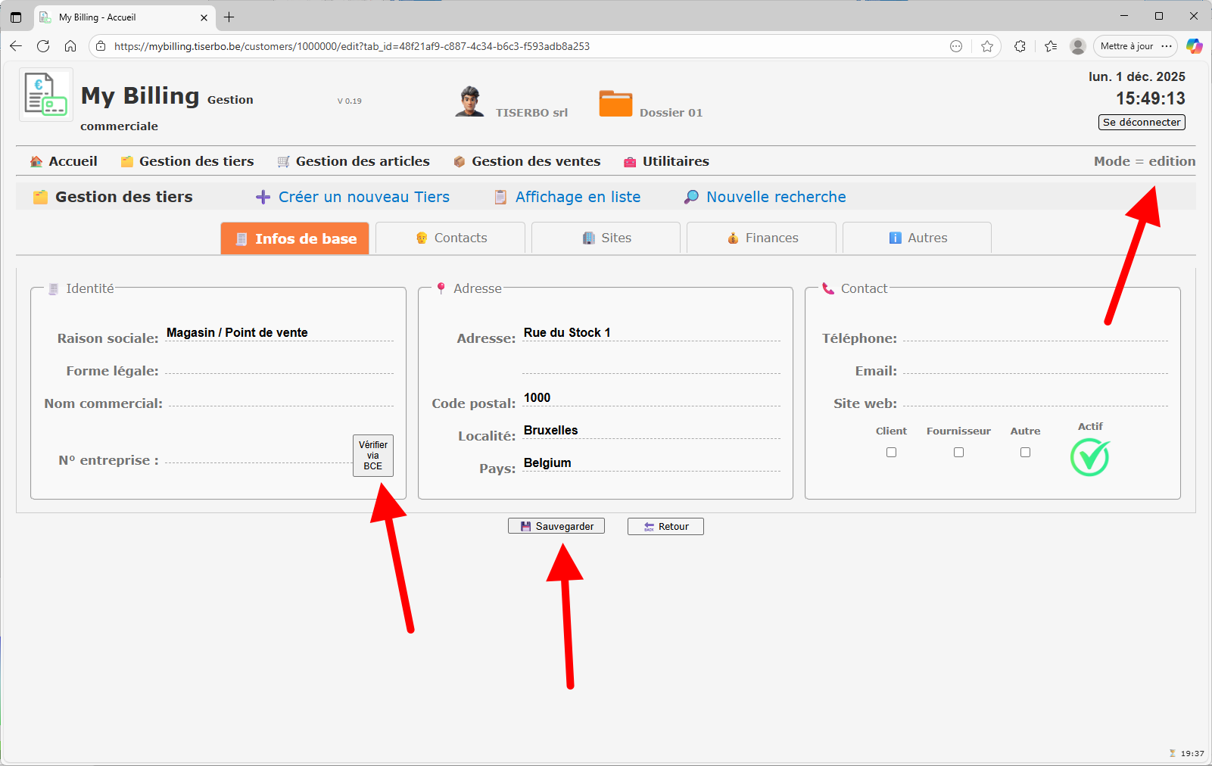Switch to the Finances tab
Viewport: 1212px width, 766px height.
click(762, 238)
